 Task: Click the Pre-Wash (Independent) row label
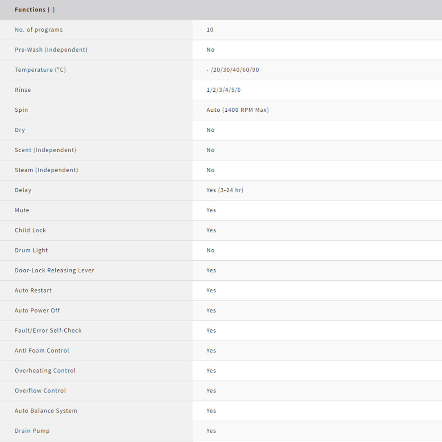tap(51, 50)
